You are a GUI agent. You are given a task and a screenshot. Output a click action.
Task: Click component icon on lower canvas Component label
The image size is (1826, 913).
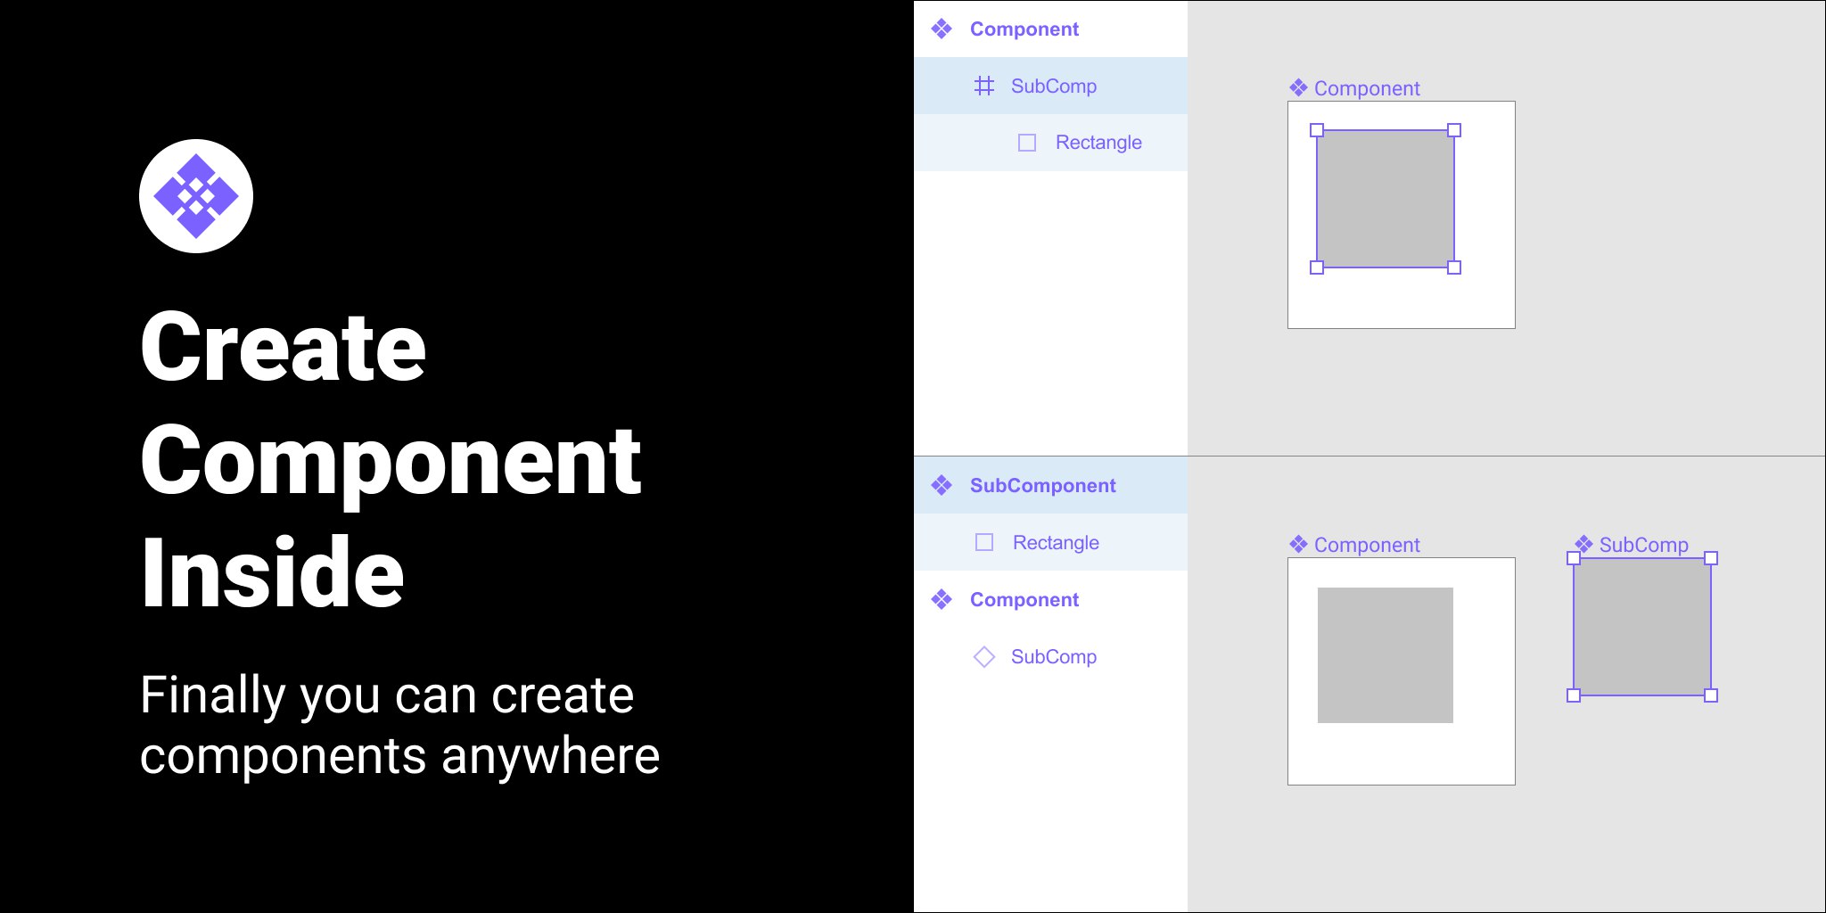click(x=1298, y=544)
